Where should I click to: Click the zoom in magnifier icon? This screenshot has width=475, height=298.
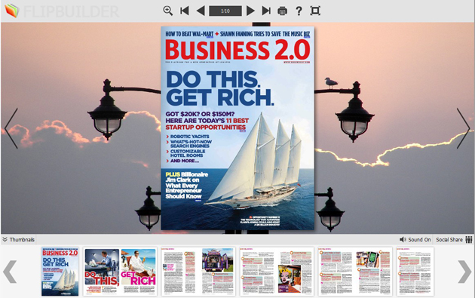pos(168,11)
